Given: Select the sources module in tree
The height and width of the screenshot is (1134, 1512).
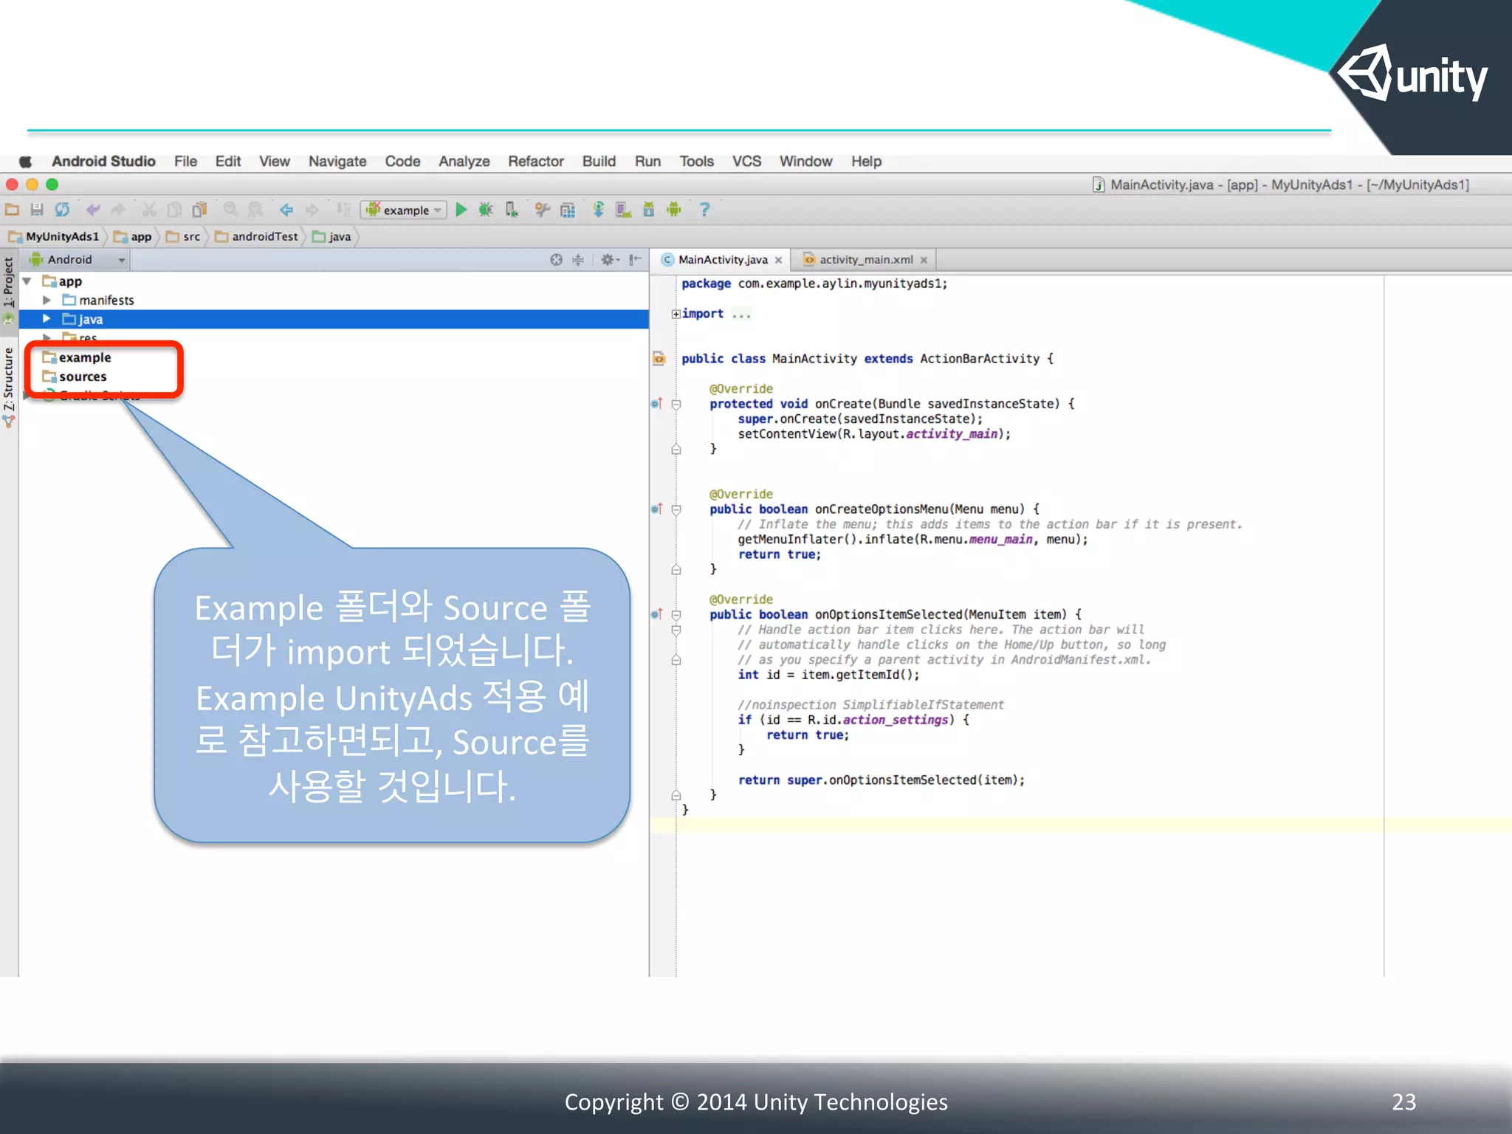Looking at the screenshot, I should pyautogui.click(x=75, y=377).
